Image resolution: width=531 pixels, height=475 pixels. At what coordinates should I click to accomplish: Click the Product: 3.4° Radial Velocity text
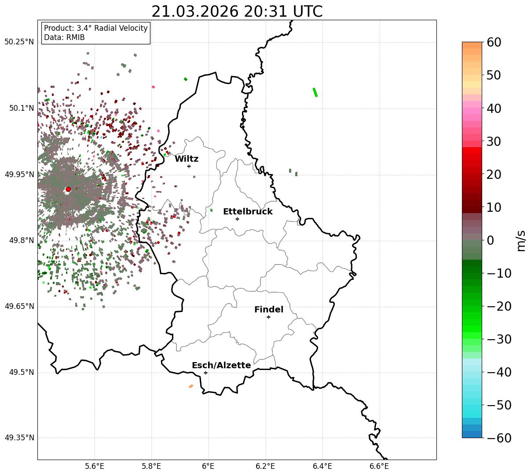96,28
